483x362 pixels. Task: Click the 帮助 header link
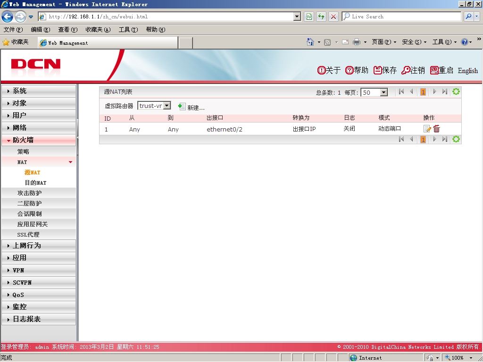pos(357,71)
